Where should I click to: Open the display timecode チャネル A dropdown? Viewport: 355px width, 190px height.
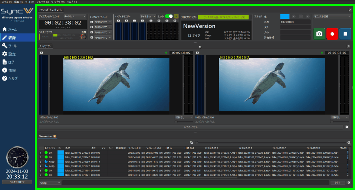75,17
